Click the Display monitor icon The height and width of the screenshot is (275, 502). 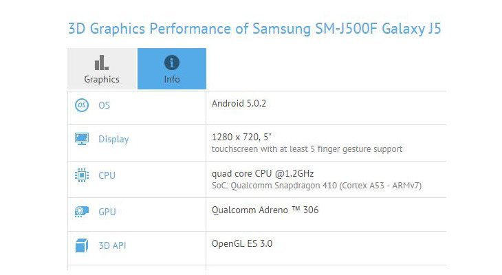82,139
